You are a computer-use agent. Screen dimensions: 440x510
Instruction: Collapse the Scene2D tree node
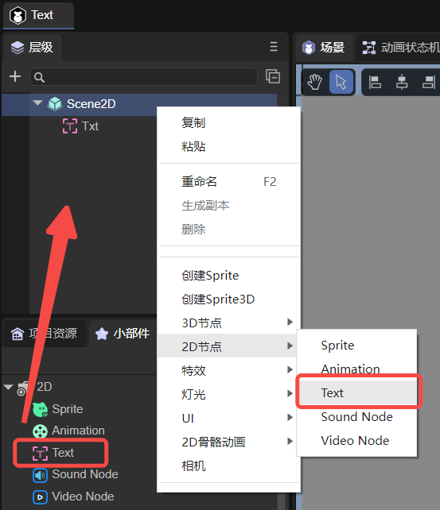(37, 103)
